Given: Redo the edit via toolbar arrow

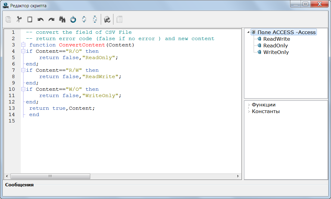Looking at the screenshot, I should pyautogui.click(x=51, y=20).
